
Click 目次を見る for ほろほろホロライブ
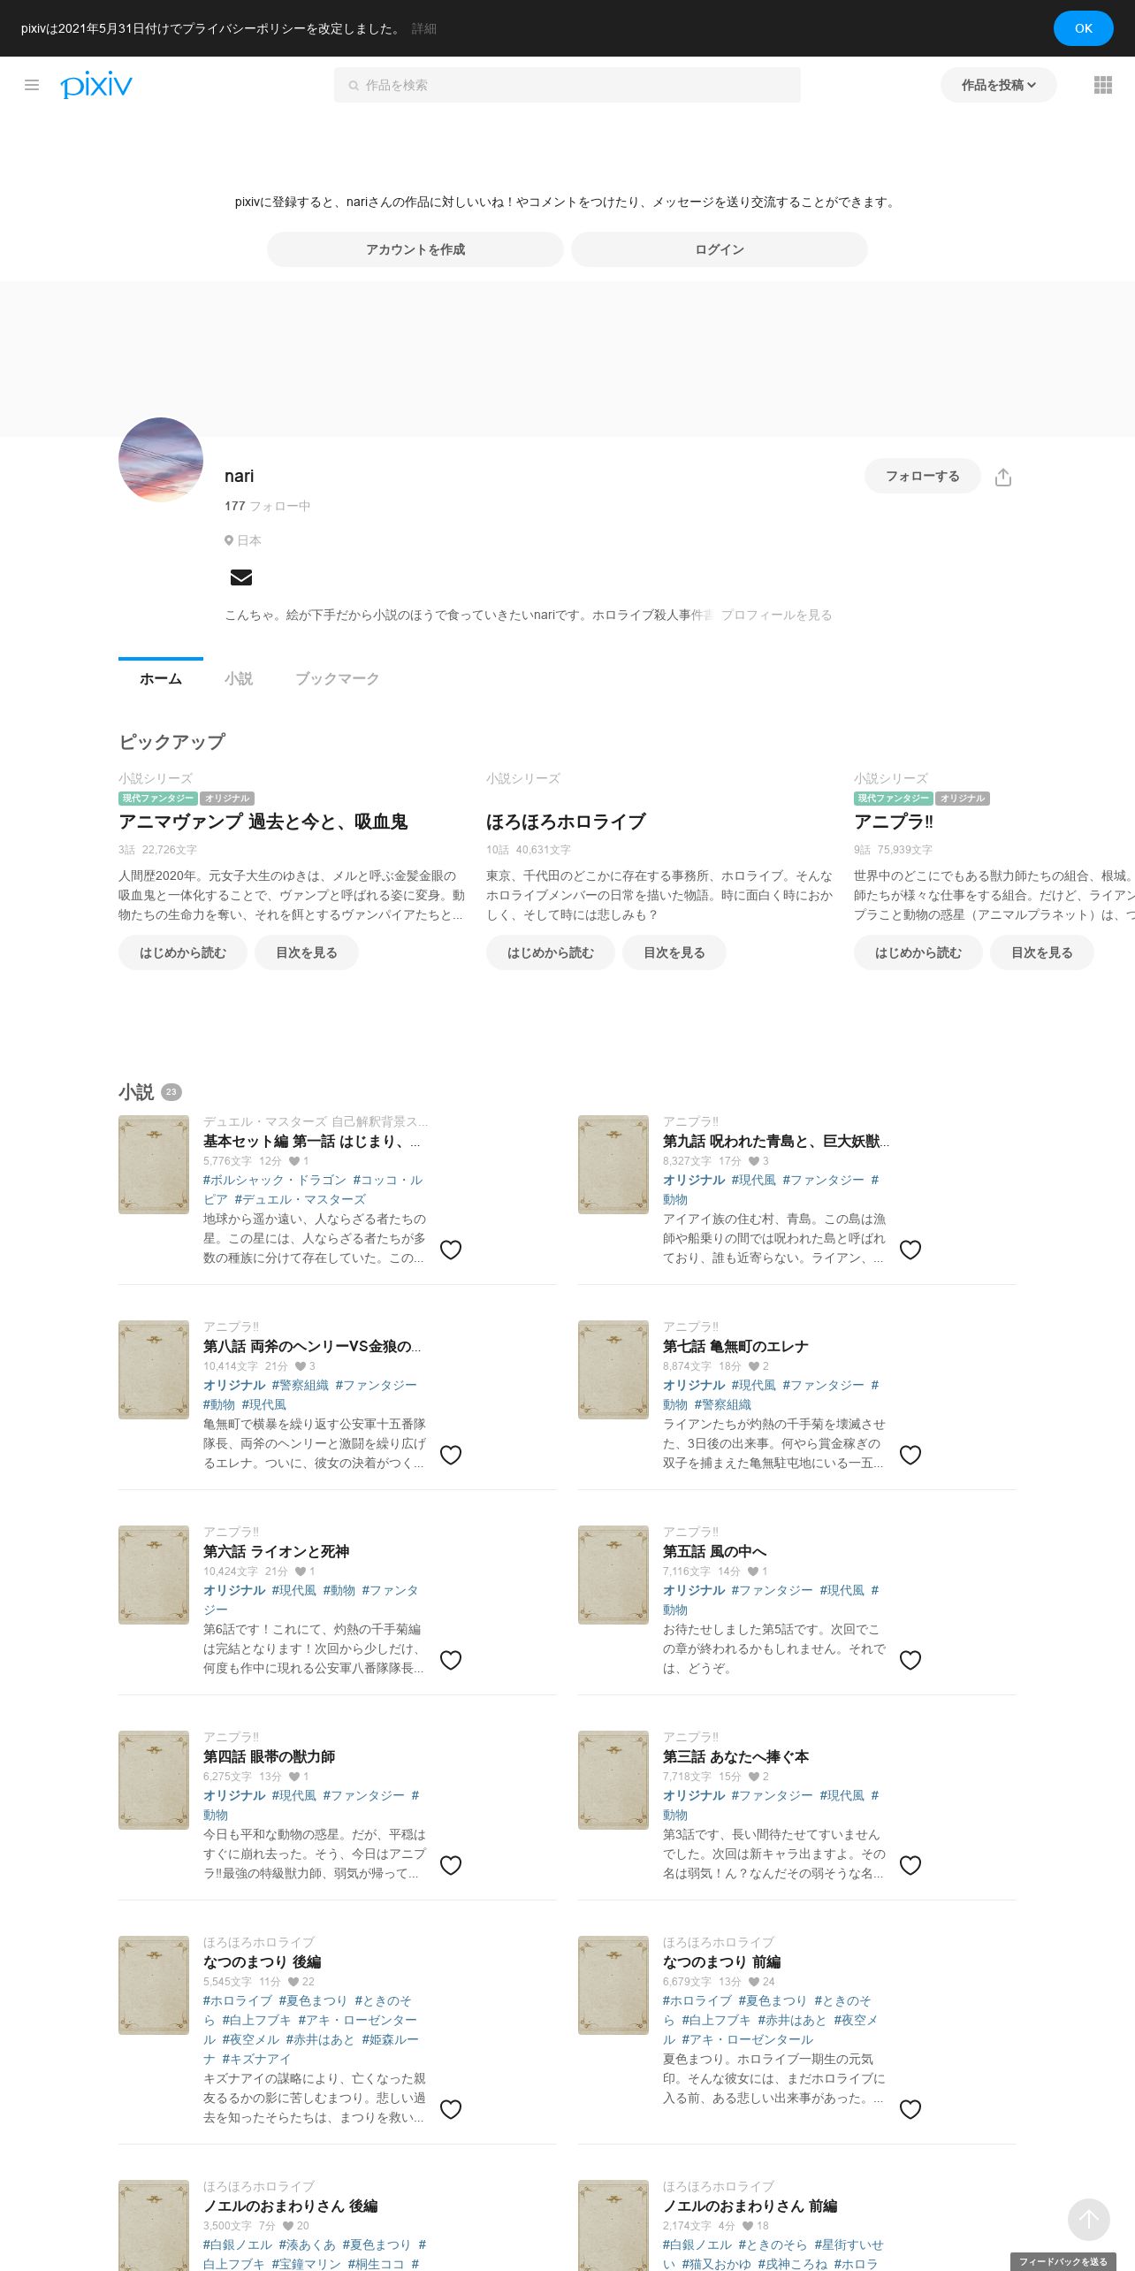click(x=674, y=952)
